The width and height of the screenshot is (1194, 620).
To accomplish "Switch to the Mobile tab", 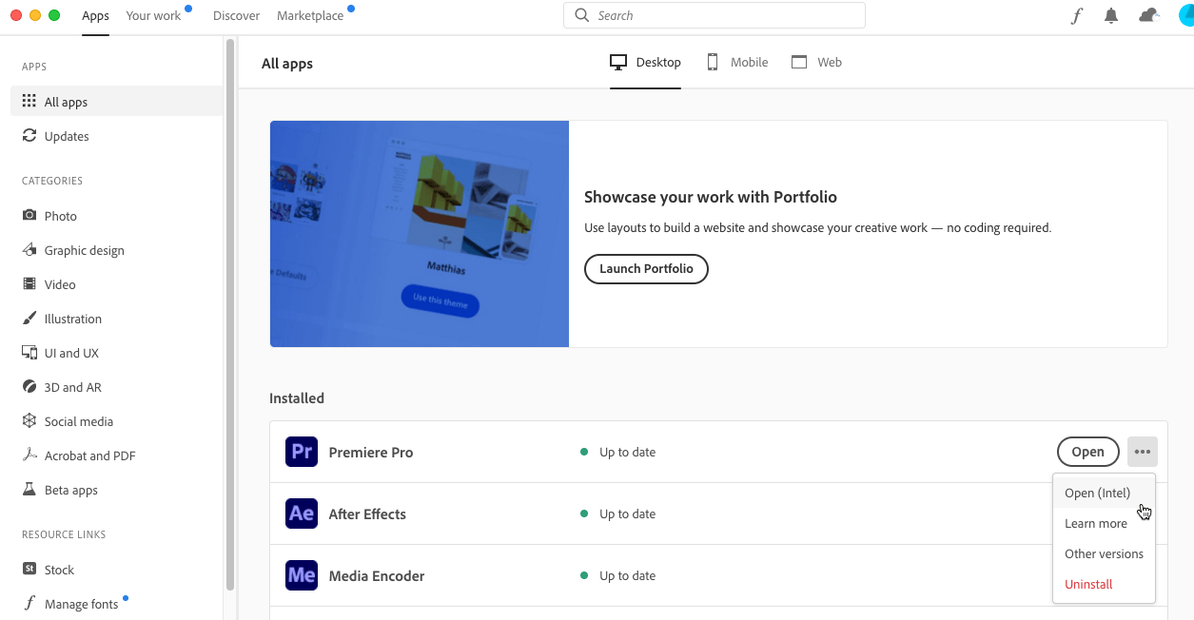I will [x=737, y=62].
